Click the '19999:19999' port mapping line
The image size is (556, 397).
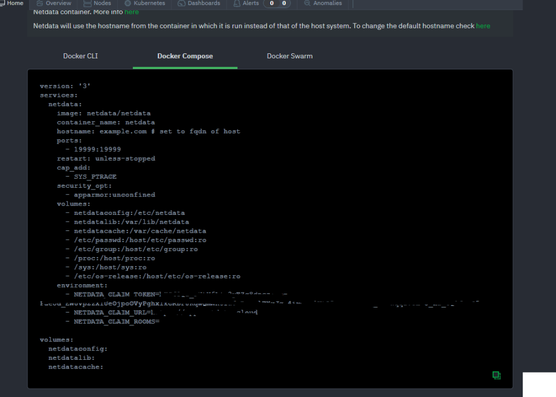(93, 149)
